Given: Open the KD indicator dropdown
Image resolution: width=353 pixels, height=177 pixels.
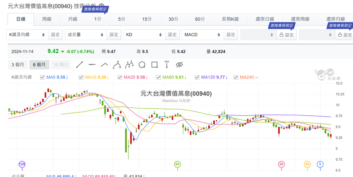Looking at the screenshot, I should click(x=144, y=35).
